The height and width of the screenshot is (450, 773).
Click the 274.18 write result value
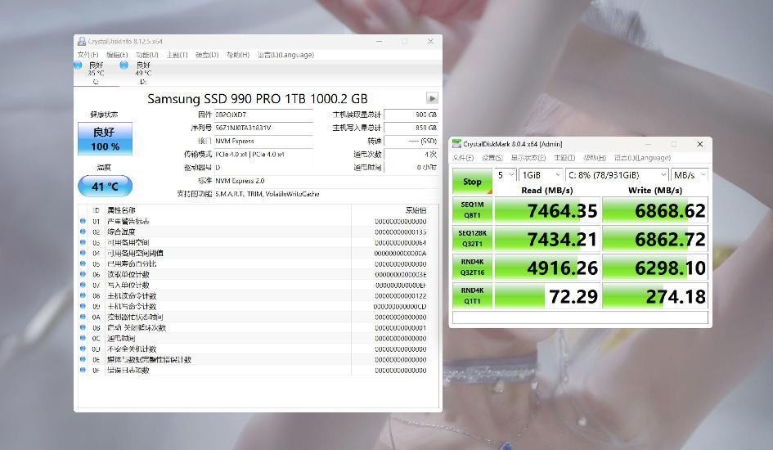click(x=676, y=297)
